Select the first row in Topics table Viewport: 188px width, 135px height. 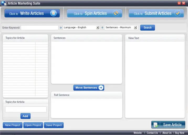25,43
